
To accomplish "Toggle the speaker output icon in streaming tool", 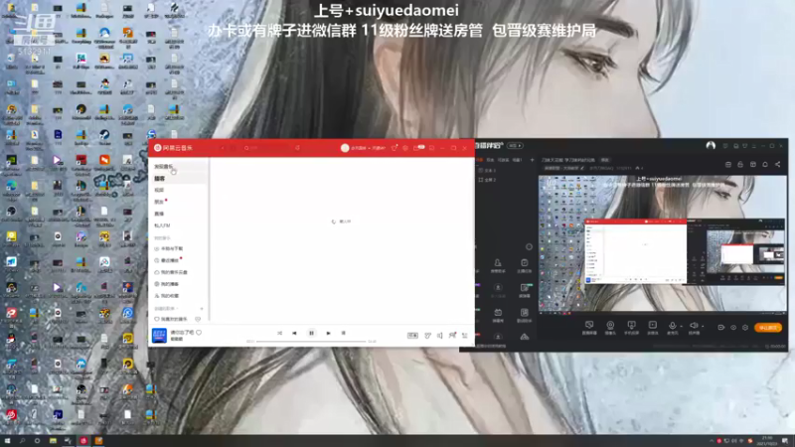I will [x=693, y=326].
